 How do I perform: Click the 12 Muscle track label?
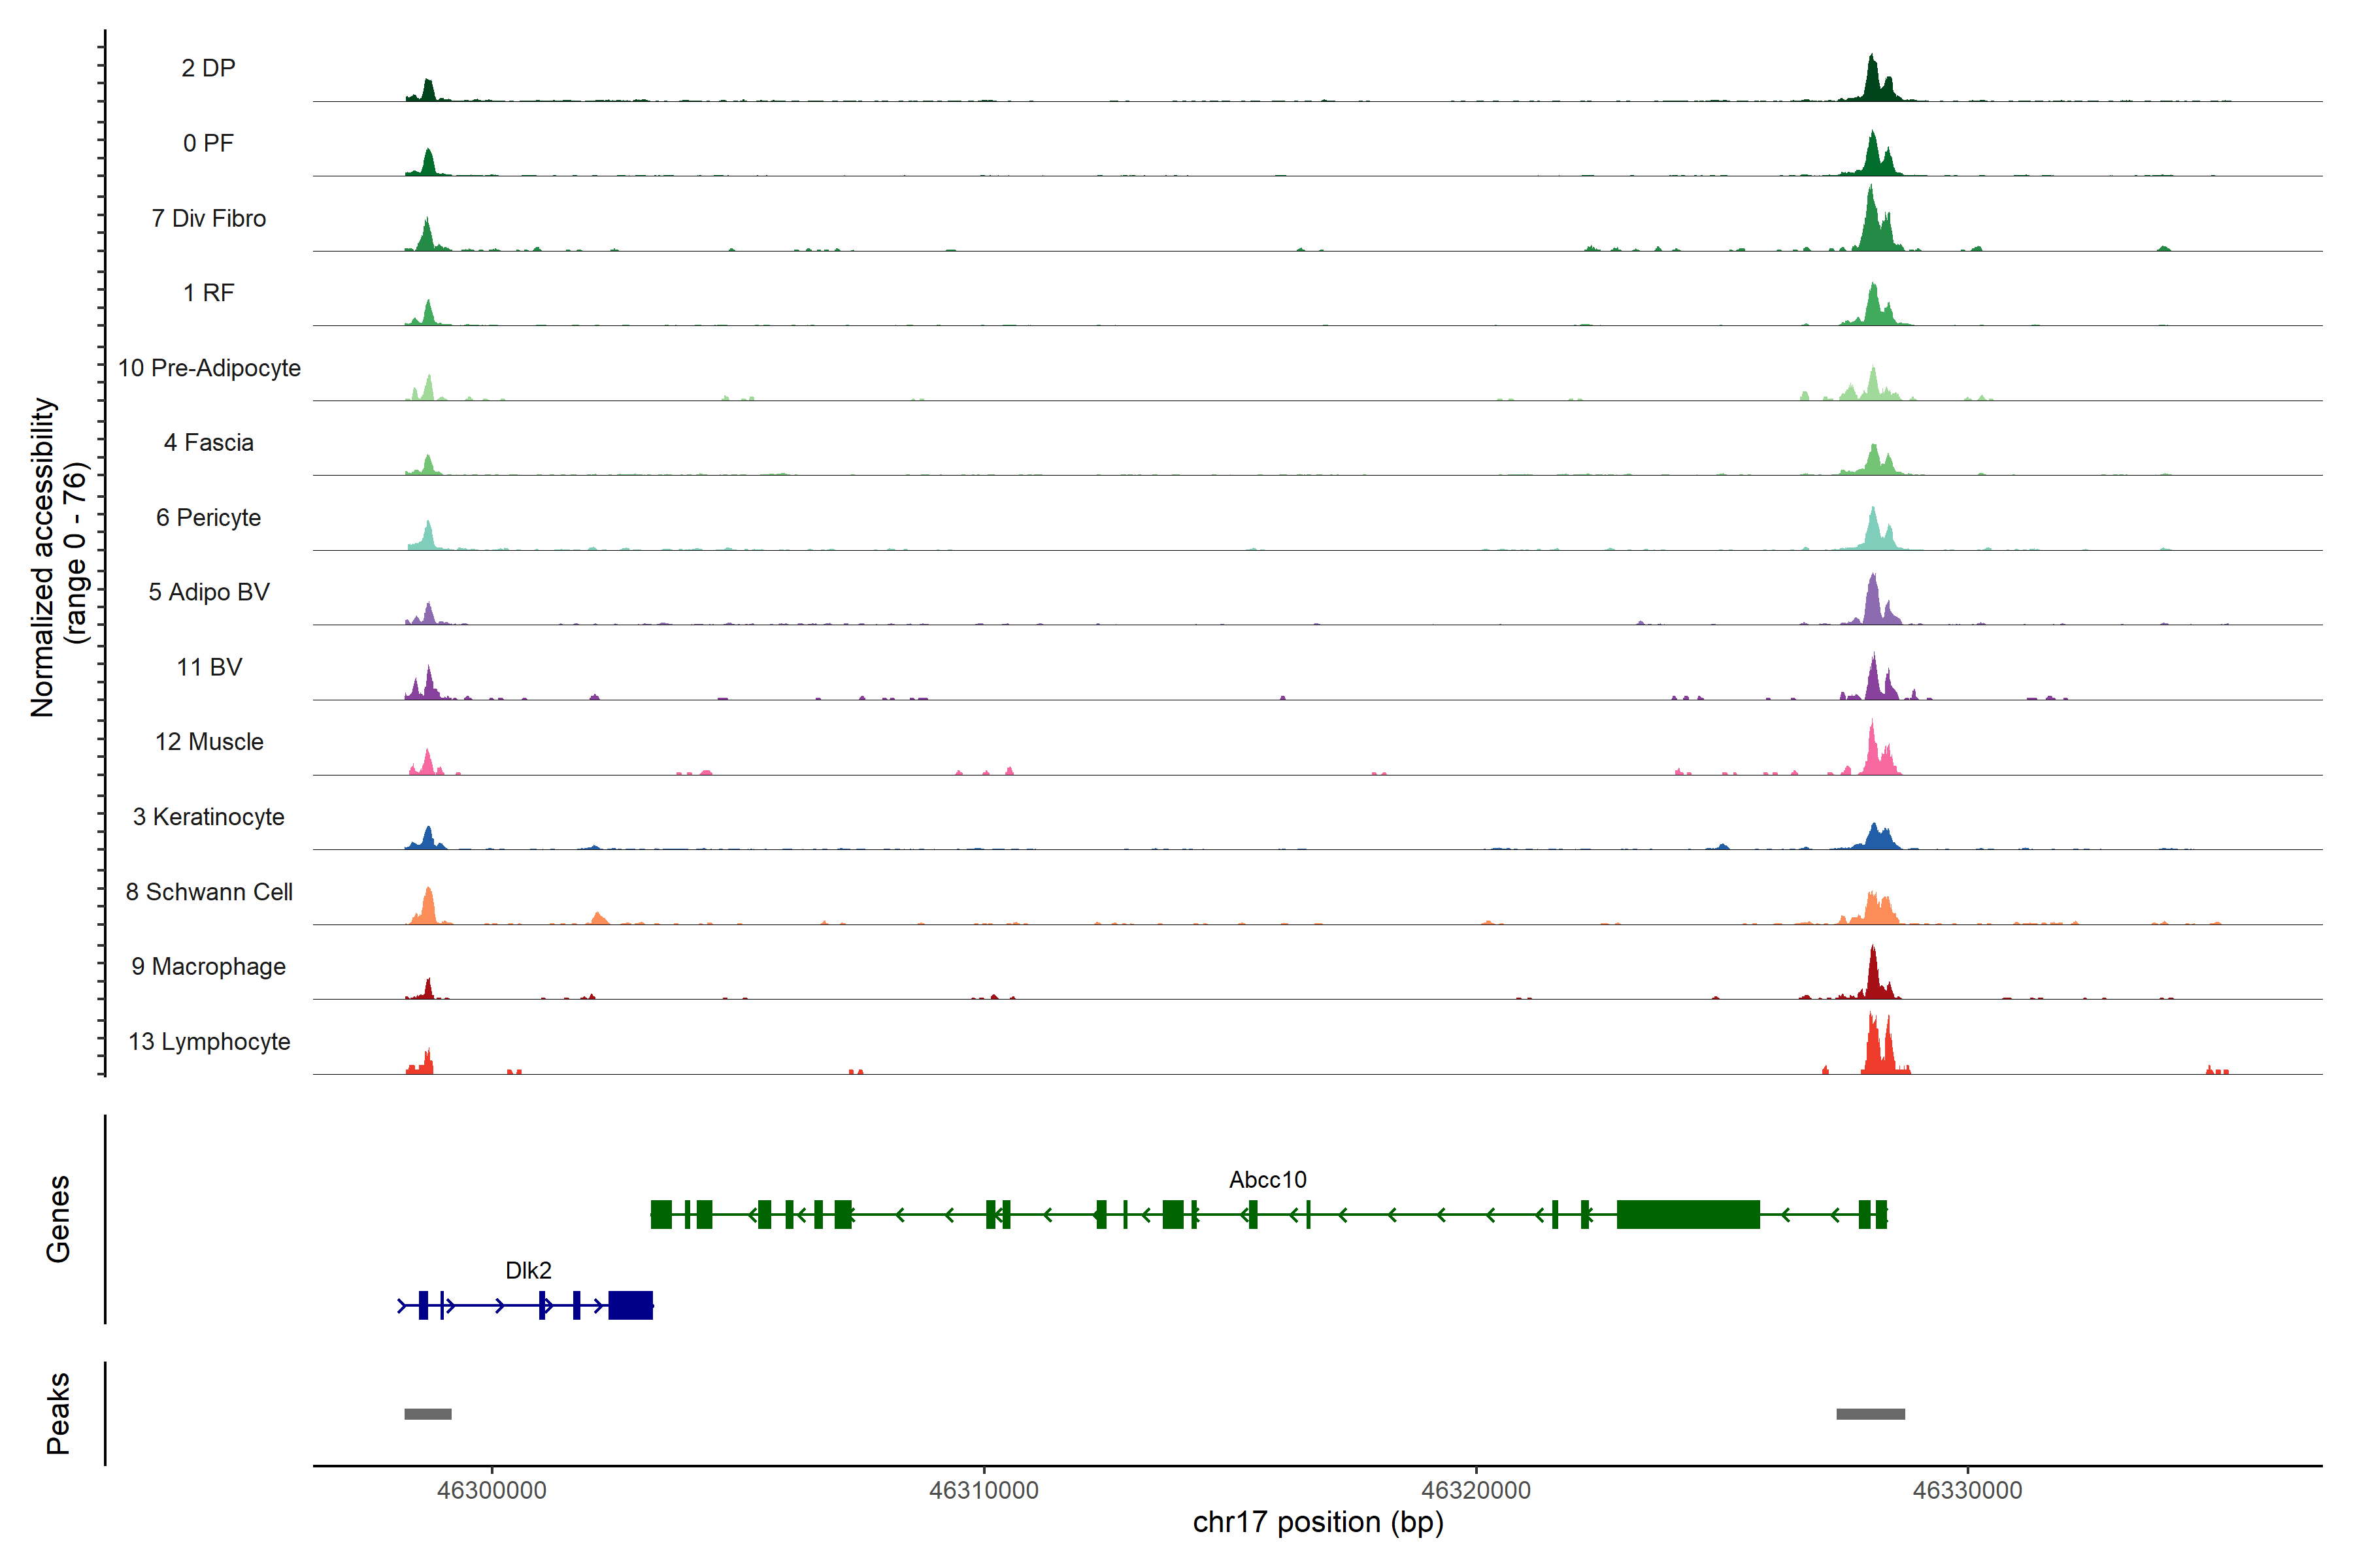pyautogui.click(x=209, y=742)
